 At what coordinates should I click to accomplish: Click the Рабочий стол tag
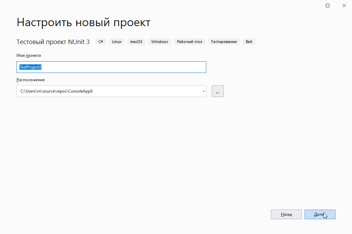click(x=189, y=42)
